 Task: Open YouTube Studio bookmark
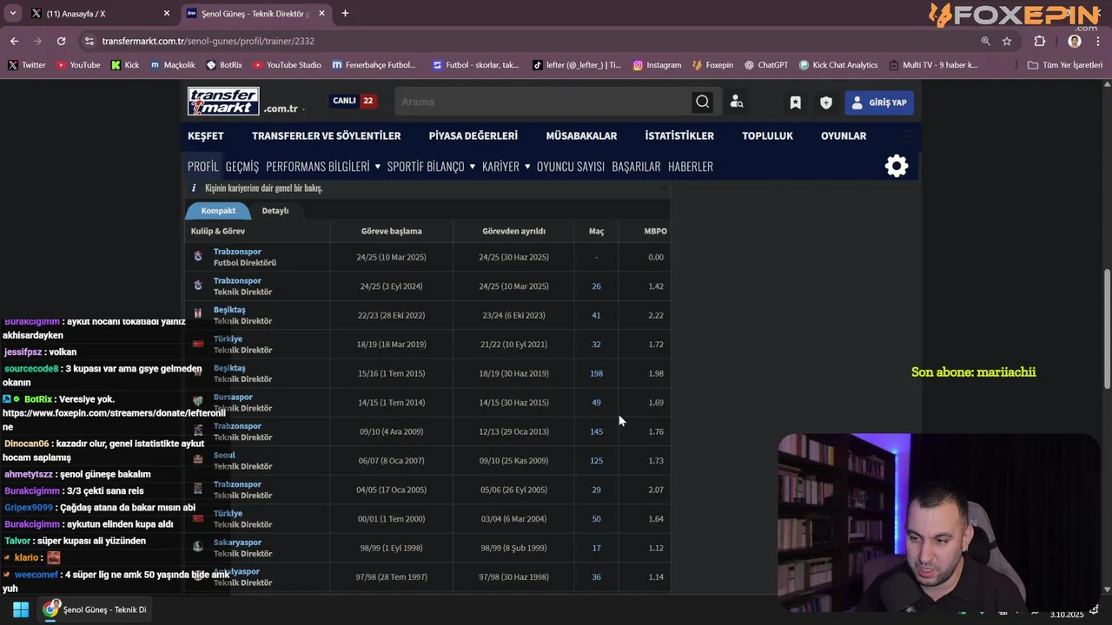[x=287, y=65]
